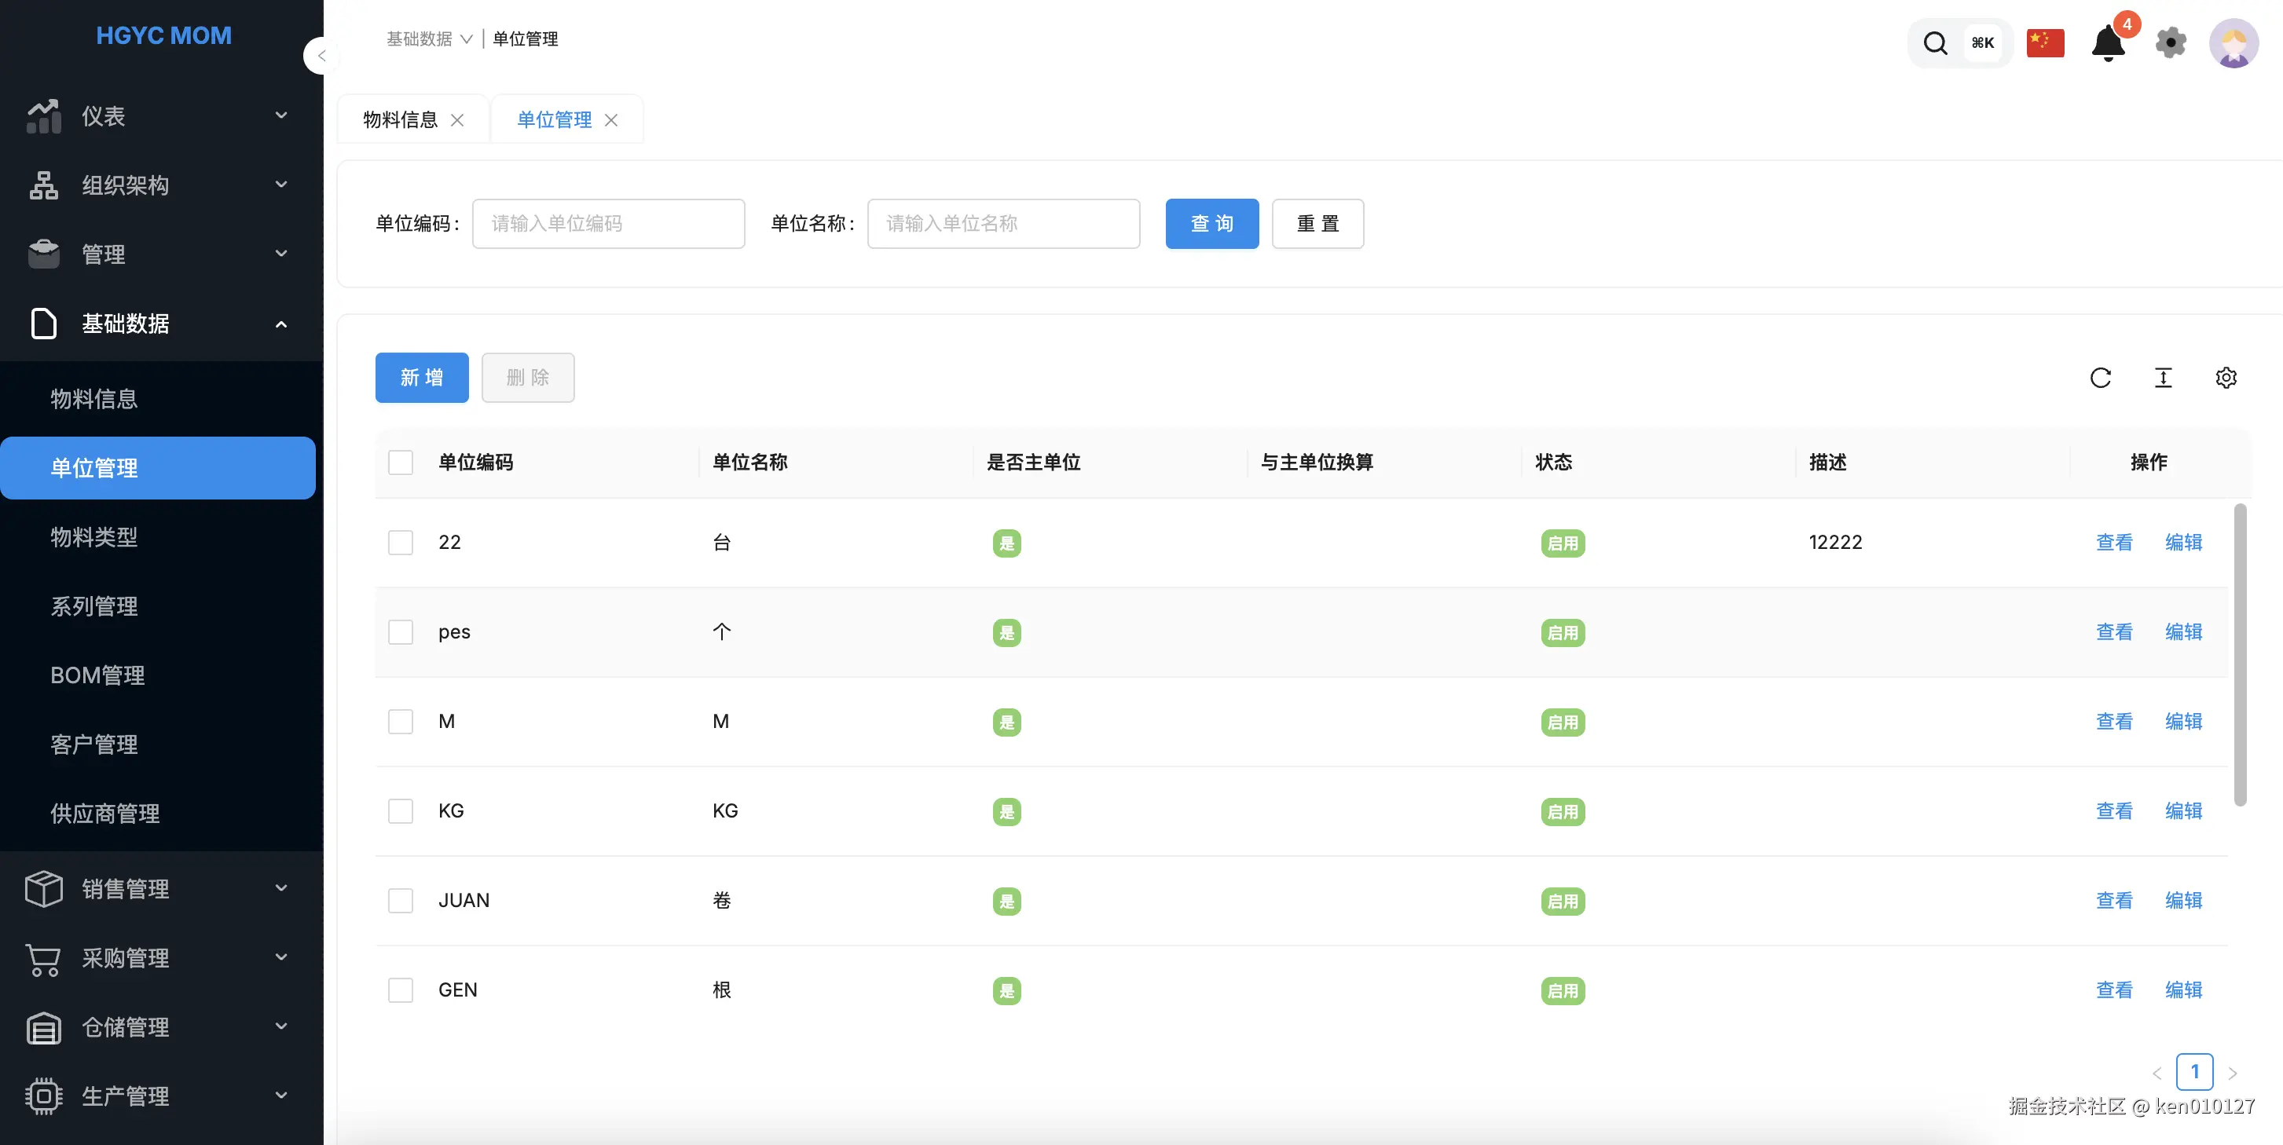Open the 基础数据 breadcrumb dropdown
The image size is (2283, 1145).
coord(429,39)
